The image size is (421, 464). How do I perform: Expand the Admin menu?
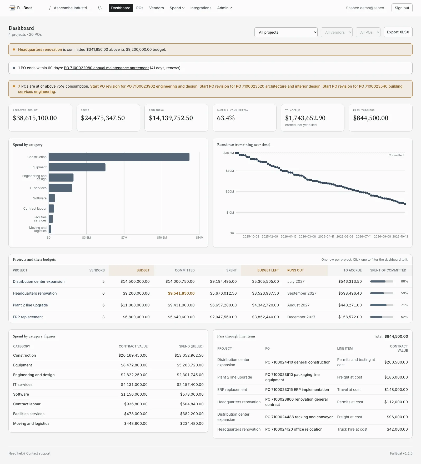pyautogui.click(x=224, y=8)
